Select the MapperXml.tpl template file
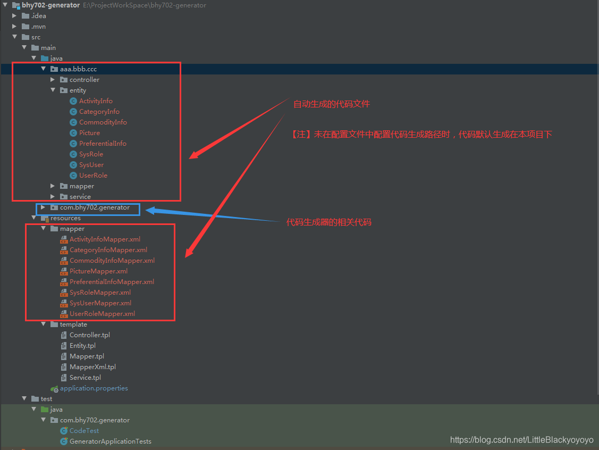This screenshot has width=599, height=450. click(92, 367)
